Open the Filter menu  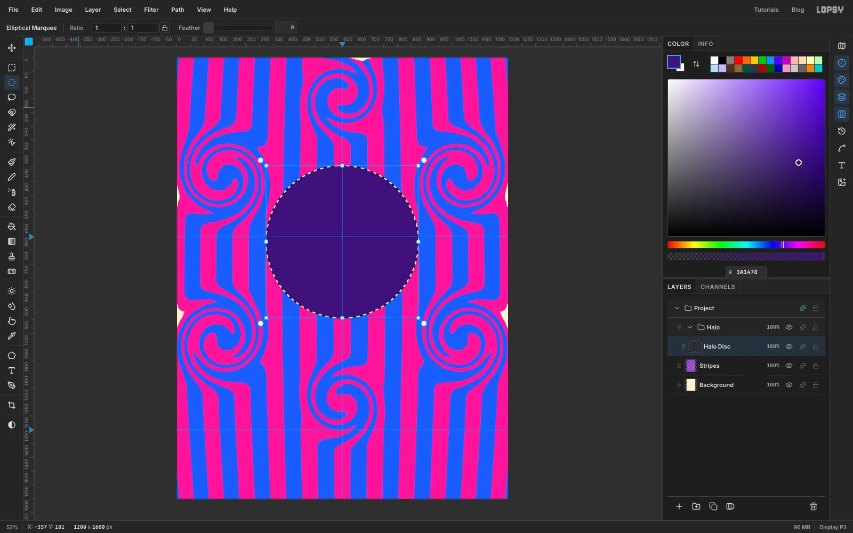151,10
